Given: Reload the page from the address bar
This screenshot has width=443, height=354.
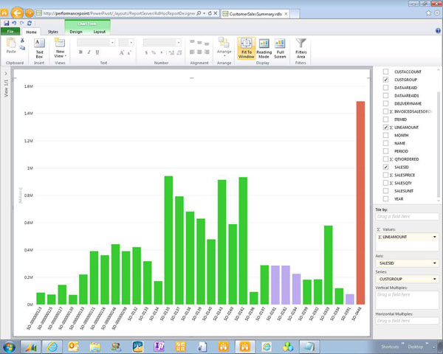Looking at the screenshot, I should point(210,13).
